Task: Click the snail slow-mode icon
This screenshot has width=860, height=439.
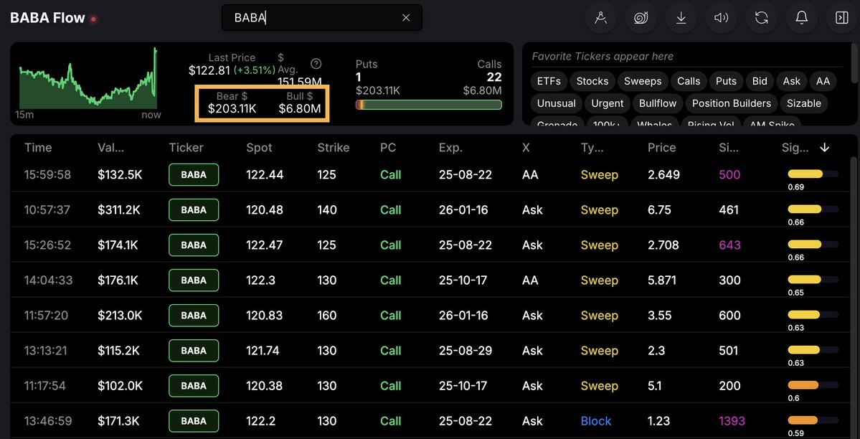Action: 641,18
